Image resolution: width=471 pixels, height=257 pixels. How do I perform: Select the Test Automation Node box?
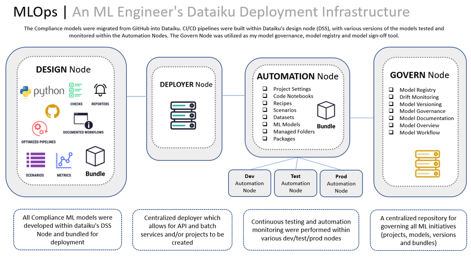[x=296, y=183]
